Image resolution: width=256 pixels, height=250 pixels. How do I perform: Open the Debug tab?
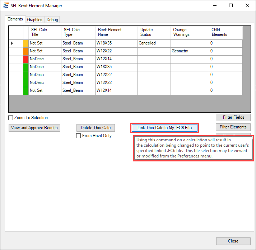click(x=52, y=20)
